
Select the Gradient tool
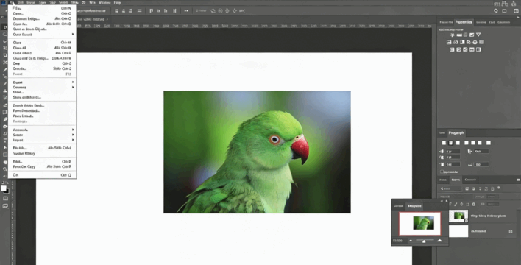4,112
